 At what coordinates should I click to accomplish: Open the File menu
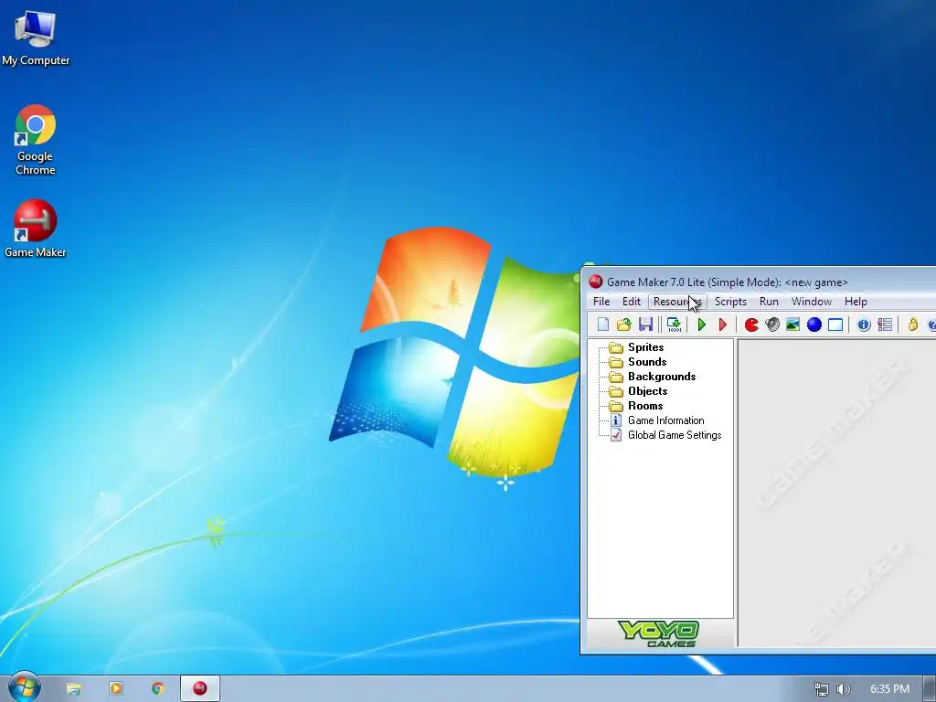[601, 302]
